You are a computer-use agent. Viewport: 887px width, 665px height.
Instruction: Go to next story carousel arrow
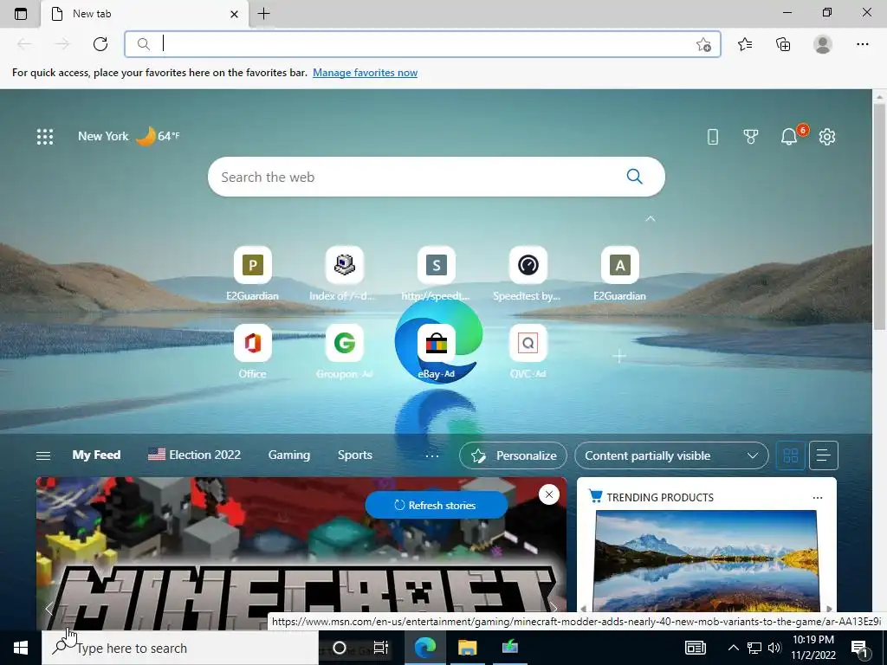pyautogui.click(x=554, y=607)
